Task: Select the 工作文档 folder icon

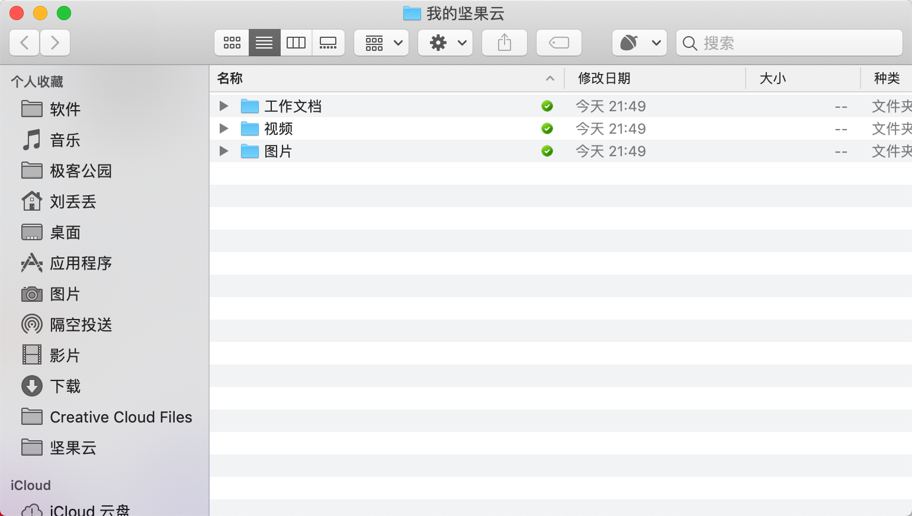Action: click(250, 106)
